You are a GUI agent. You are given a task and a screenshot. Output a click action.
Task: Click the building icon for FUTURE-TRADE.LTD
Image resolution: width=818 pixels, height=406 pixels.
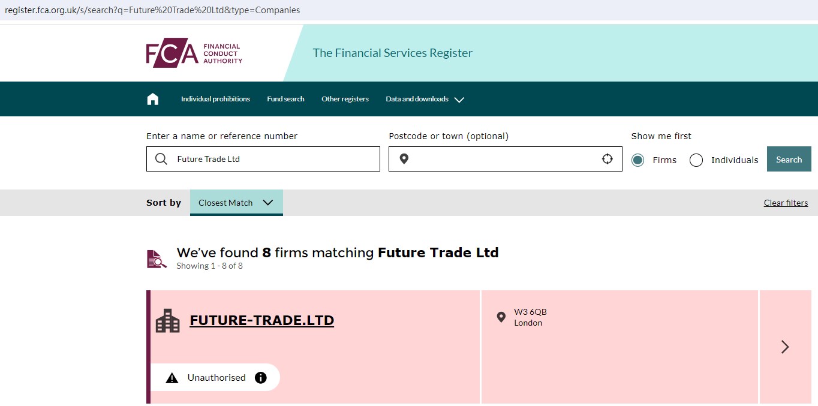pyautogui.click(x=167, y=321)
